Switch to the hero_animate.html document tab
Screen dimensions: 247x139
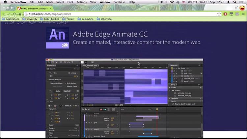(x=90, y=66)
